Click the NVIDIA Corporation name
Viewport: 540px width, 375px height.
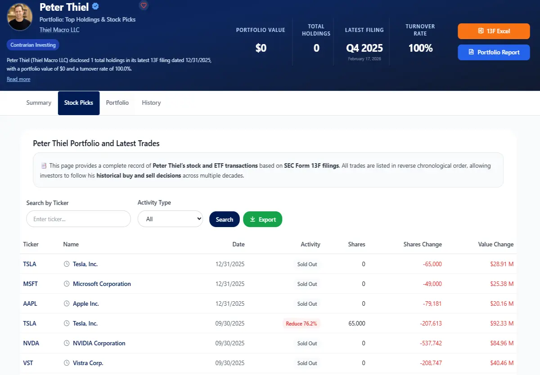[x=99, y=343]
